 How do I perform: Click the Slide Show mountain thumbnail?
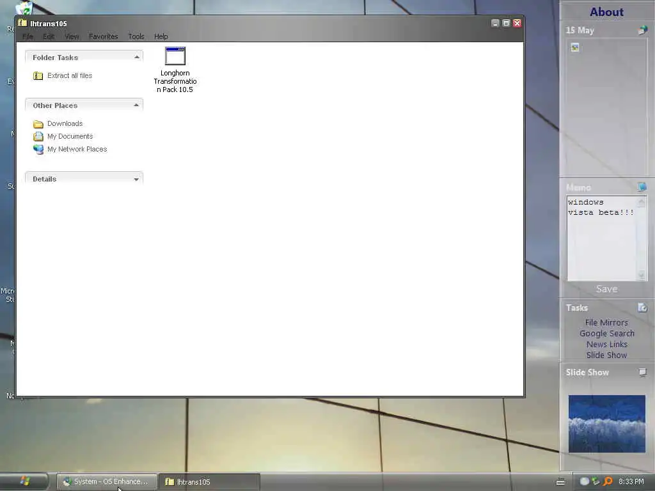pos(606,424)
